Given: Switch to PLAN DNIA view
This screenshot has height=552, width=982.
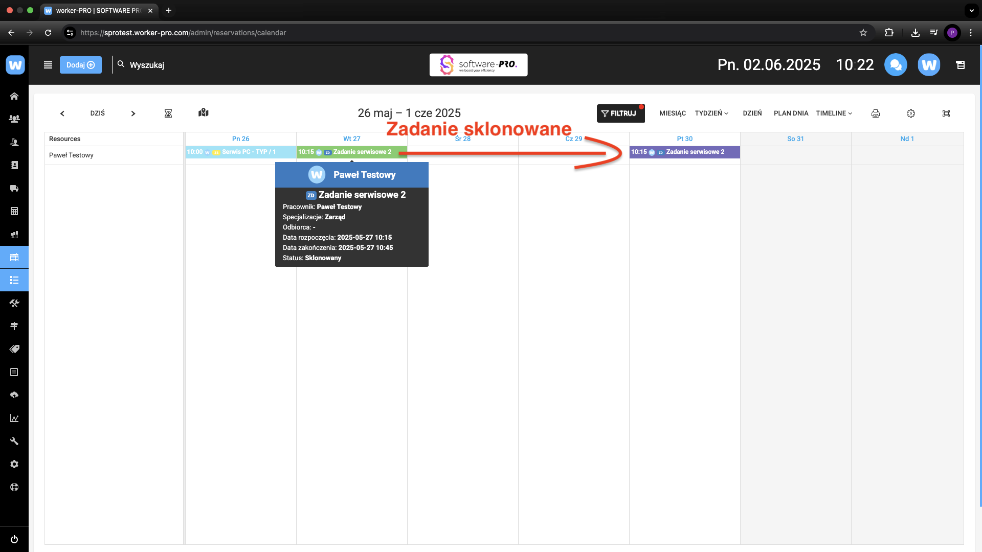Looking at the screenshot, I should [791, 113].
